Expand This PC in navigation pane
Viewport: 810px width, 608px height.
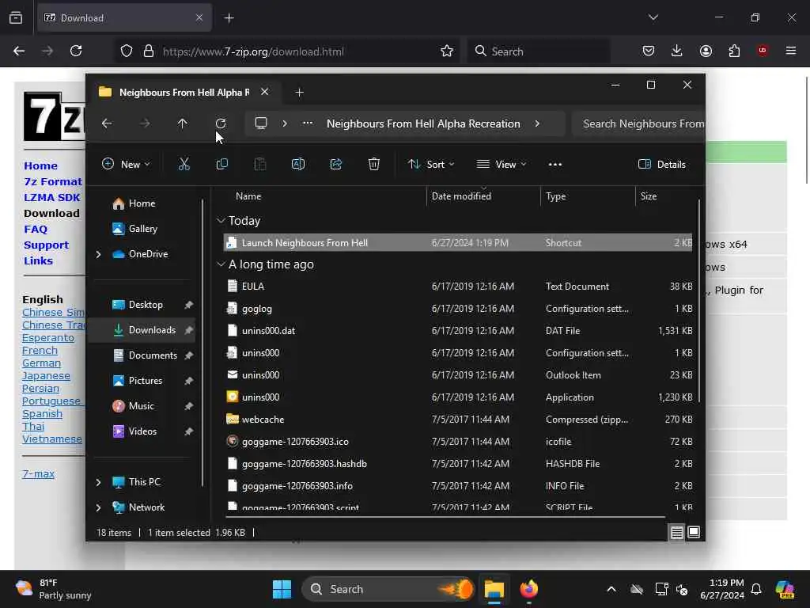pos(98,482)
